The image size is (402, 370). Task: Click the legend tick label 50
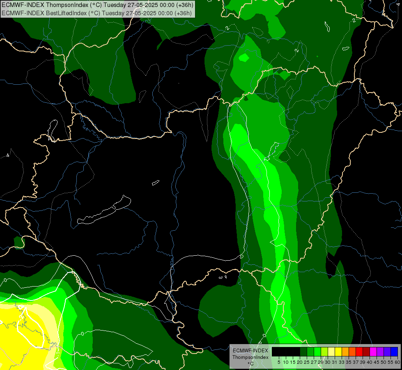coord(384,362)
